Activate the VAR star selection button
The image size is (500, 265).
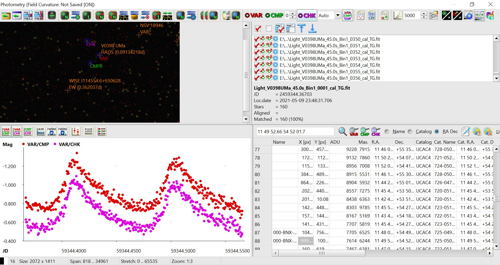click(x=254, y=16)
